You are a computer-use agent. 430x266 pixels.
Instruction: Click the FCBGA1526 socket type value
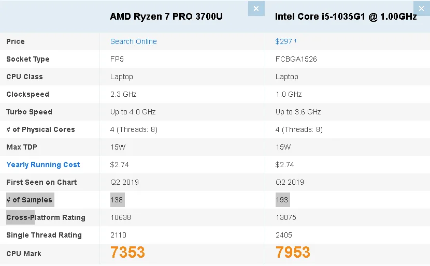[296, 59]
